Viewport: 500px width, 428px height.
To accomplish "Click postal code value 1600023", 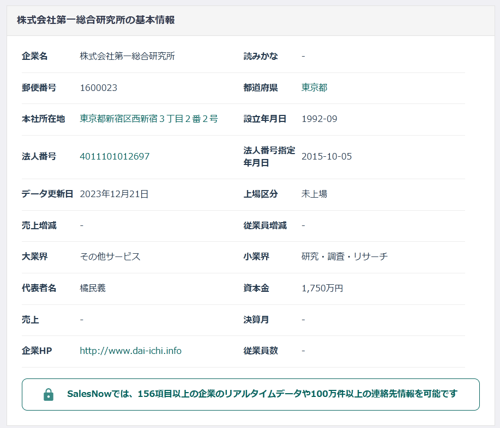I will click(x=98, y=88).
